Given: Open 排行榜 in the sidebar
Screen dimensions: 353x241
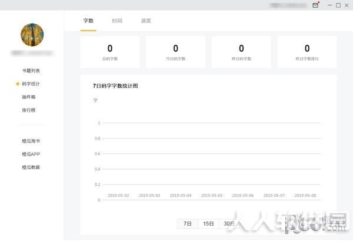Looking at the screenshot, I should (29, 110).
